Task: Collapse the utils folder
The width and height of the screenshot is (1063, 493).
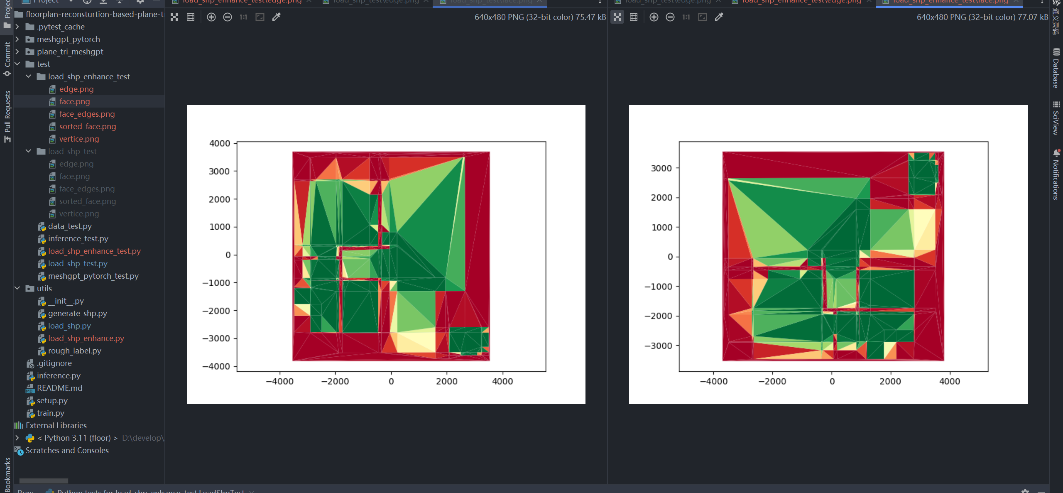Action: [17, 288]
